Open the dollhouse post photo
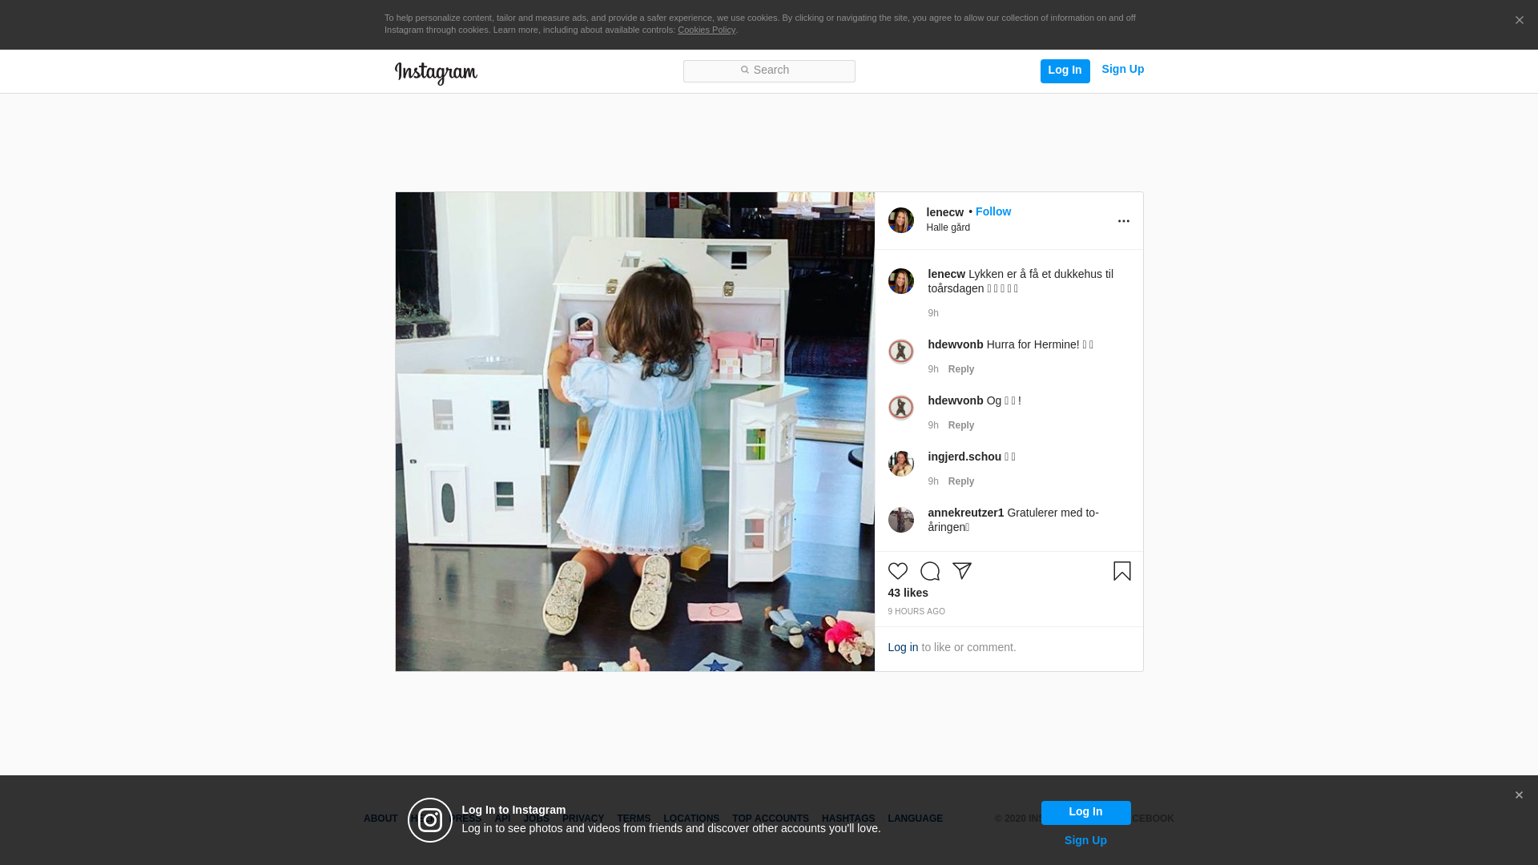Image resolution: width=1538 pixels, height=865 pixels. click(634, 431)
